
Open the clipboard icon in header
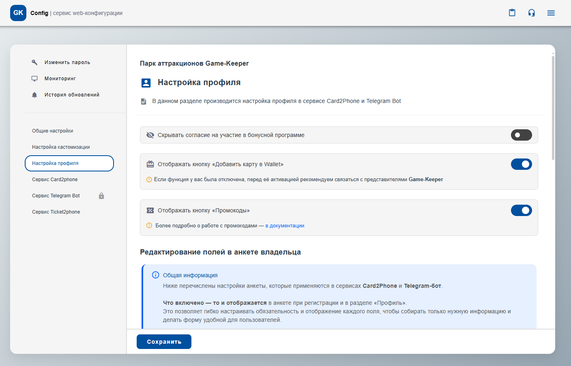click(512, 13)
